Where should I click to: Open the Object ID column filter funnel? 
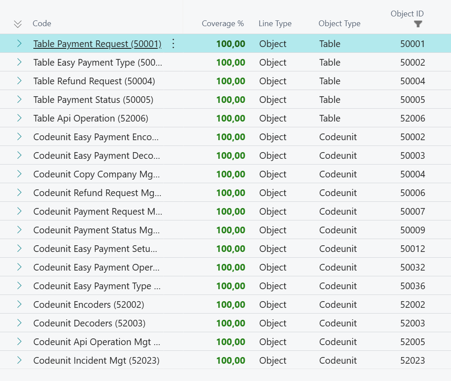(x=418, y=24)
